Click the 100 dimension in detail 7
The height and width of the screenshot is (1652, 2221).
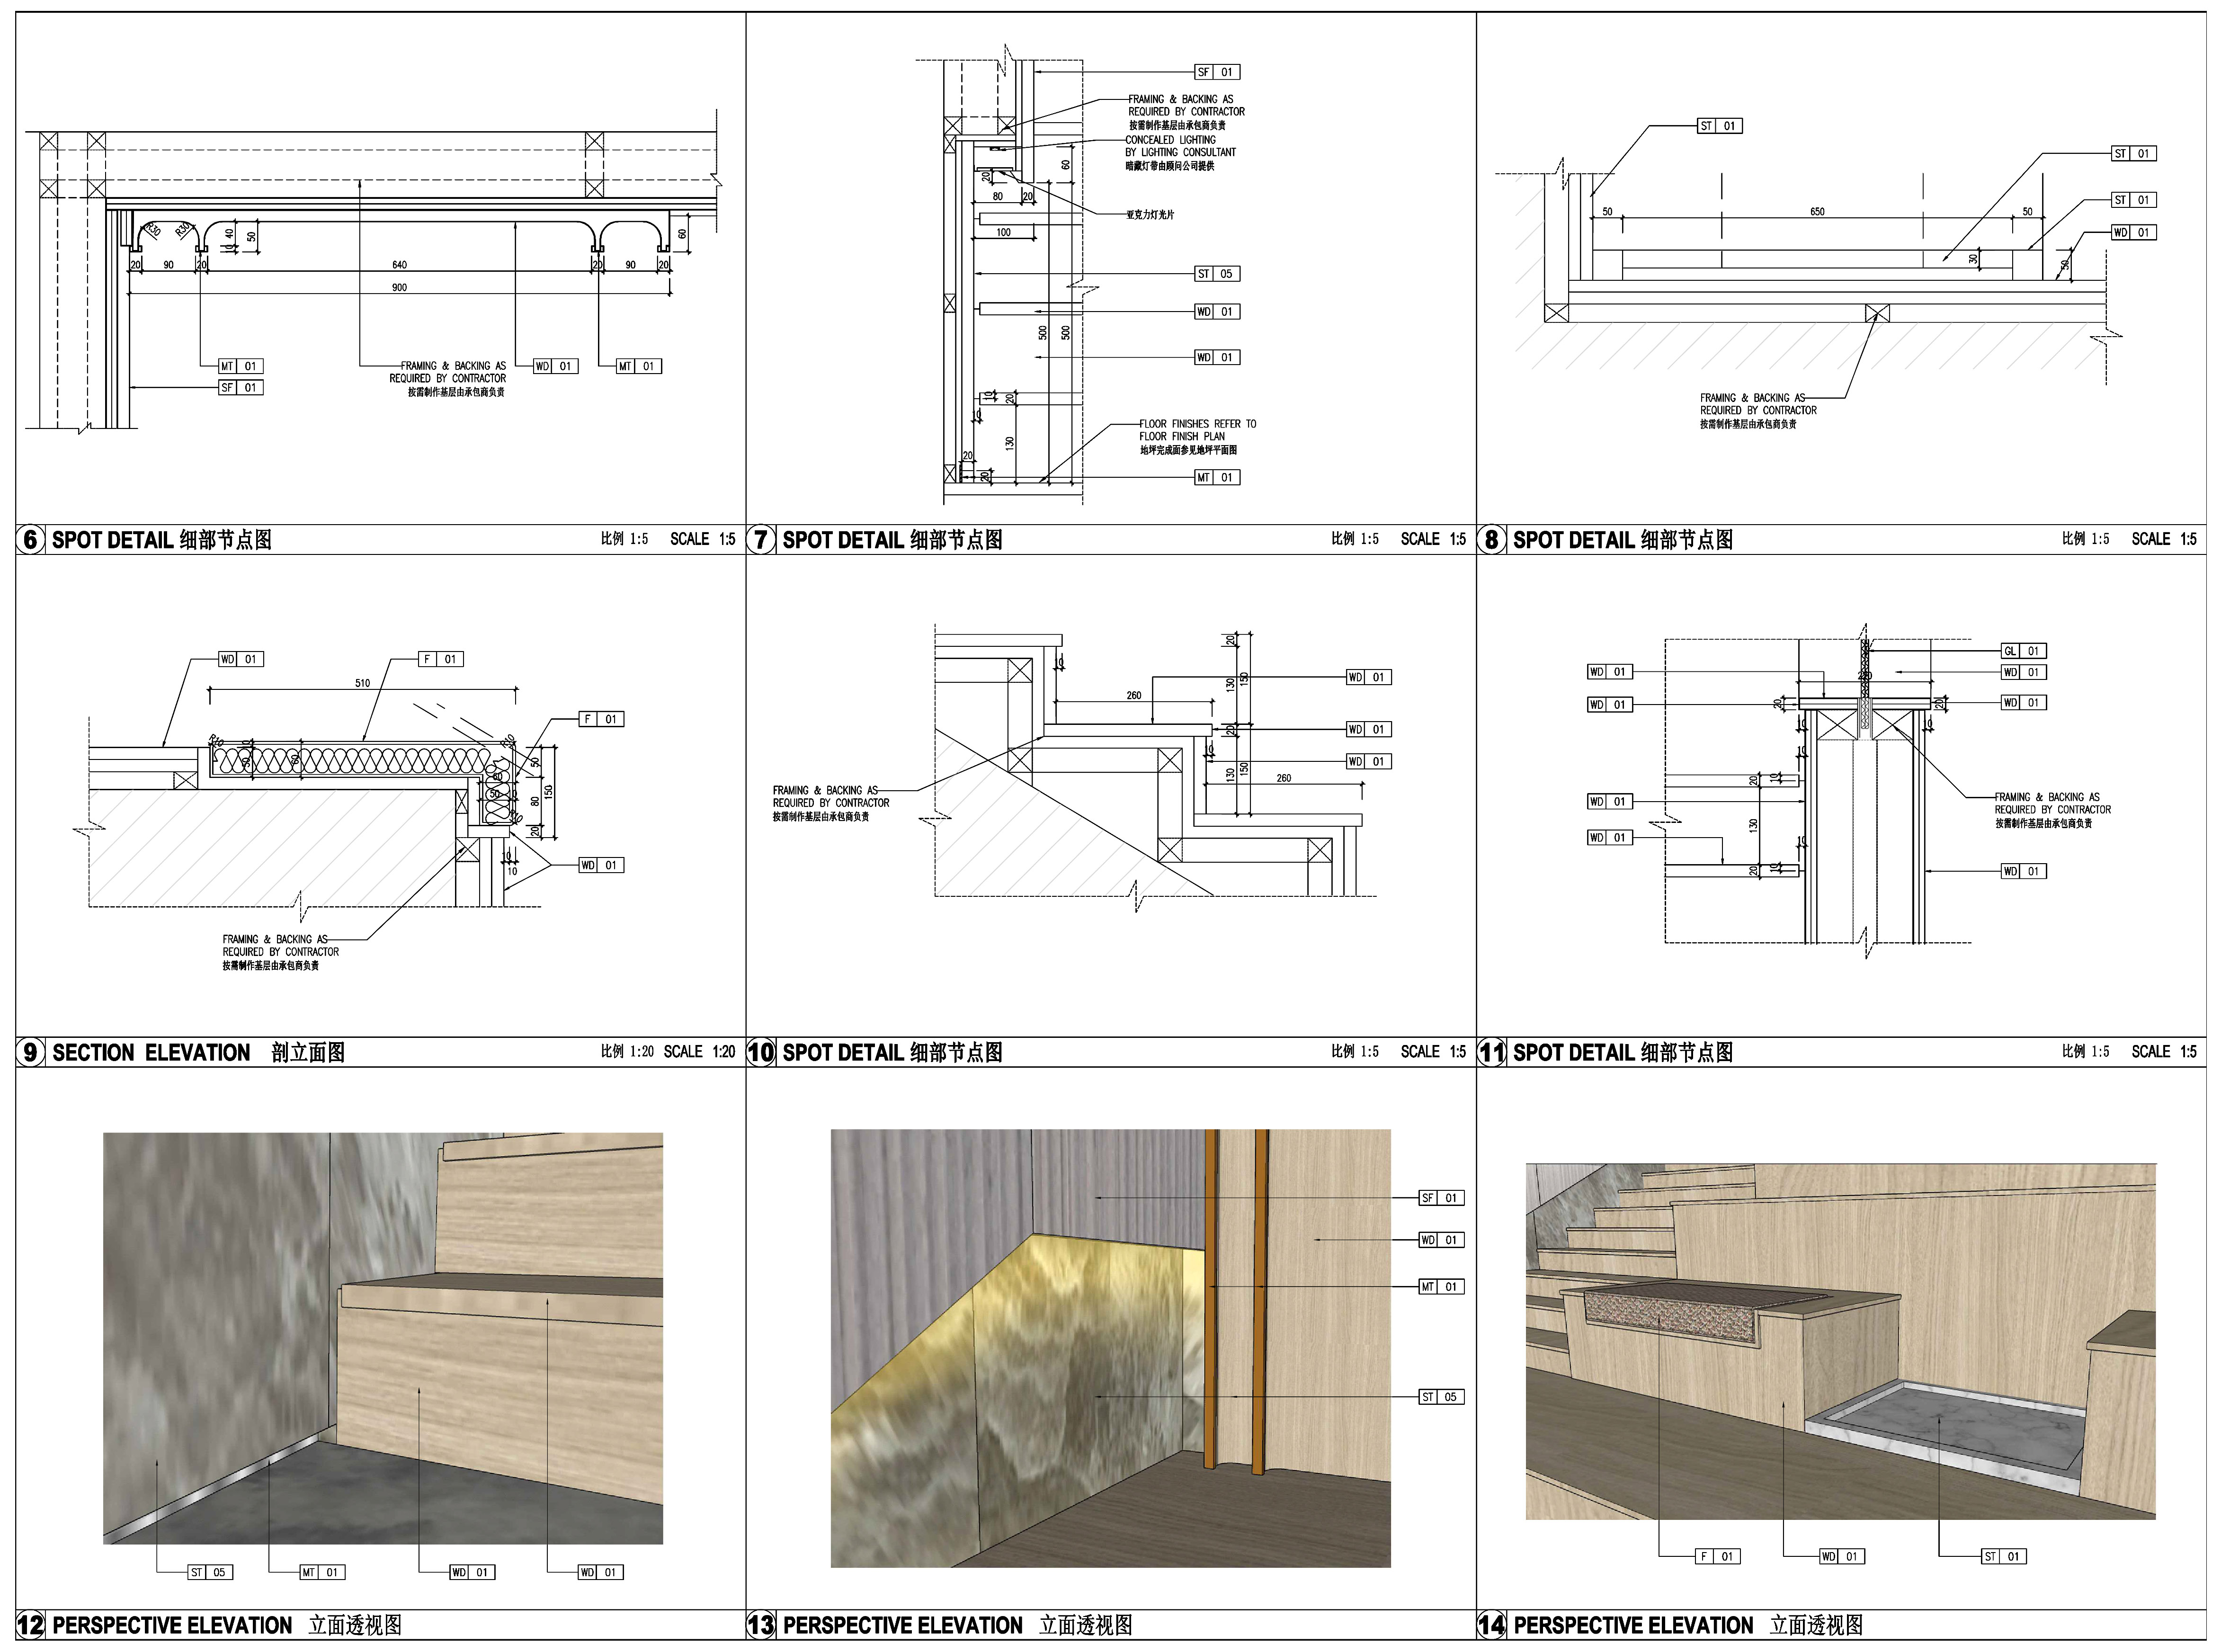tap(1003, 232)
